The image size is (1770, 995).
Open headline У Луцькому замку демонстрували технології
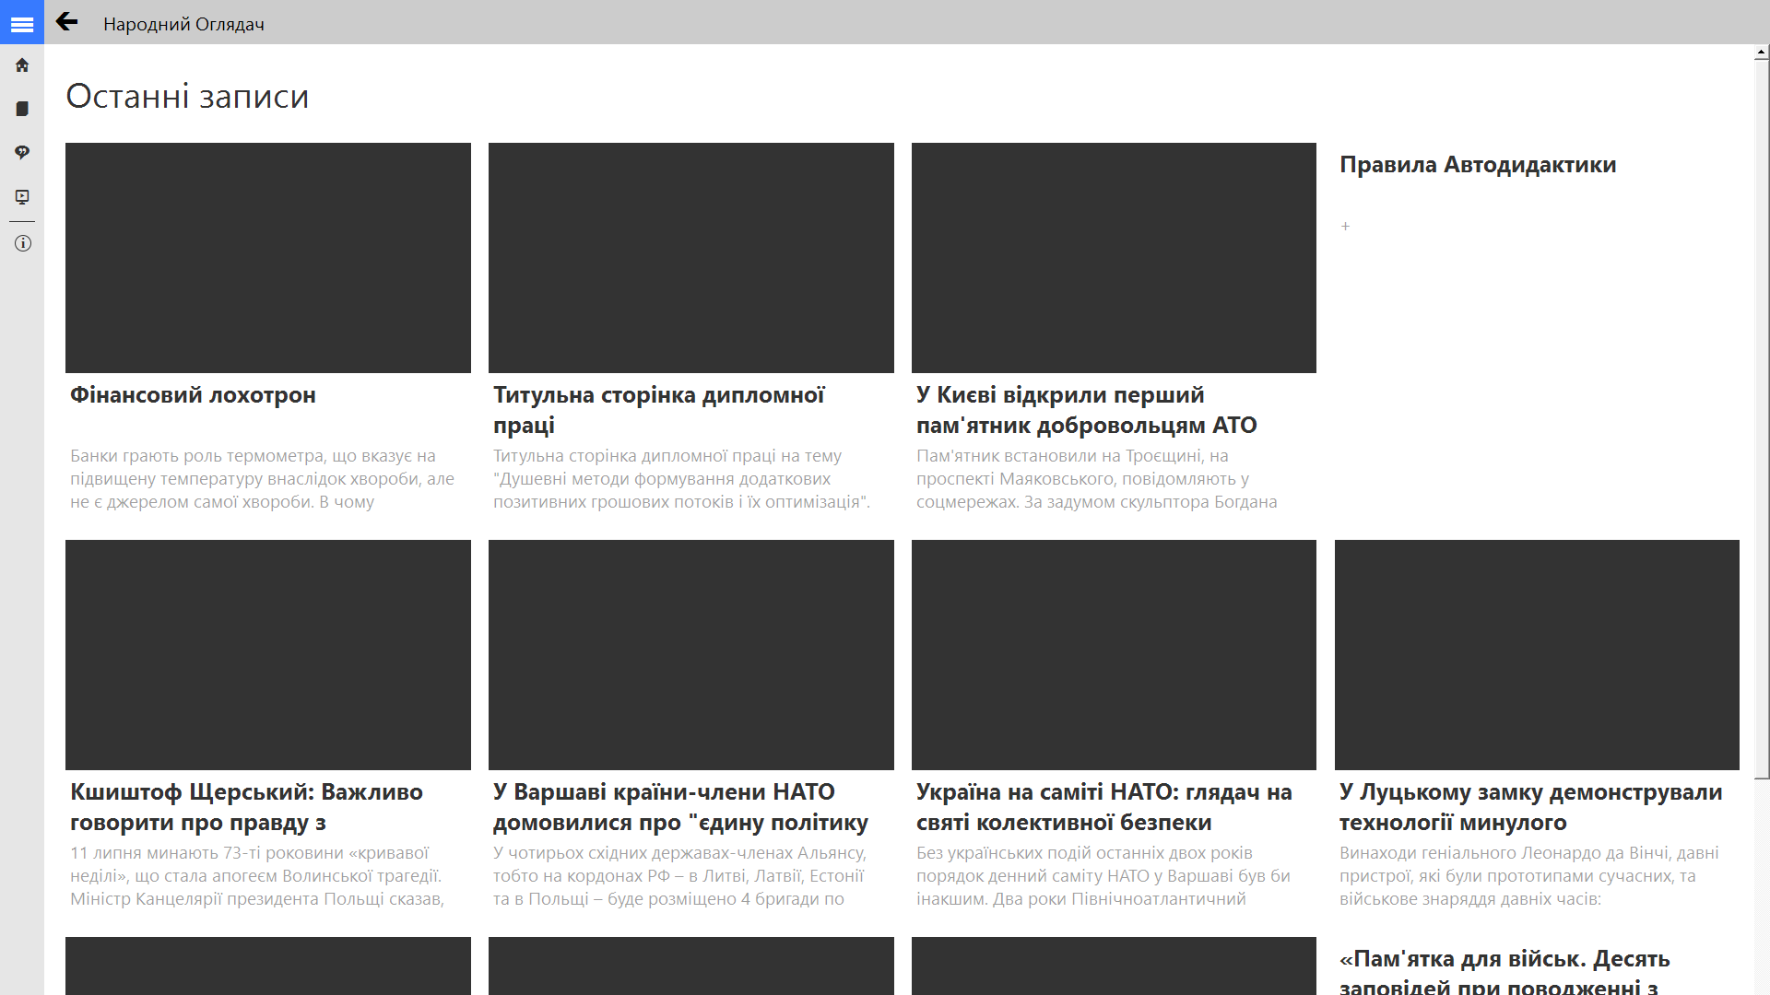(1531, 807)
